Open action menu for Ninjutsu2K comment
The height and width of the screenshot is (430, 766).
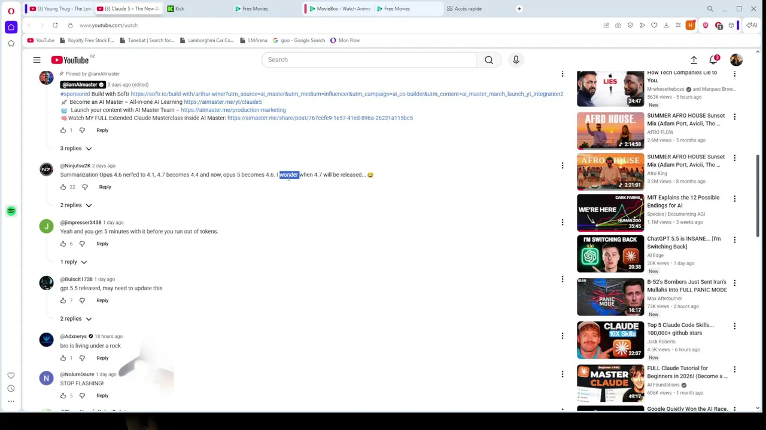(x=563, y=165)
